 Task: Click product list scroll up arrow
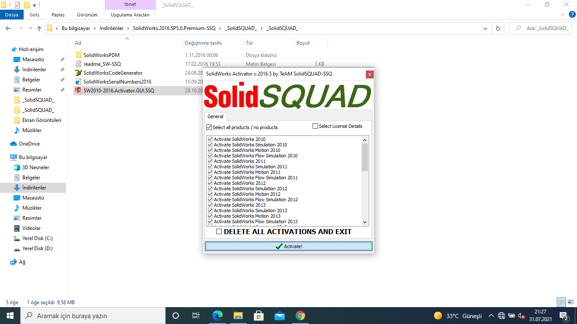click(365, 140)
